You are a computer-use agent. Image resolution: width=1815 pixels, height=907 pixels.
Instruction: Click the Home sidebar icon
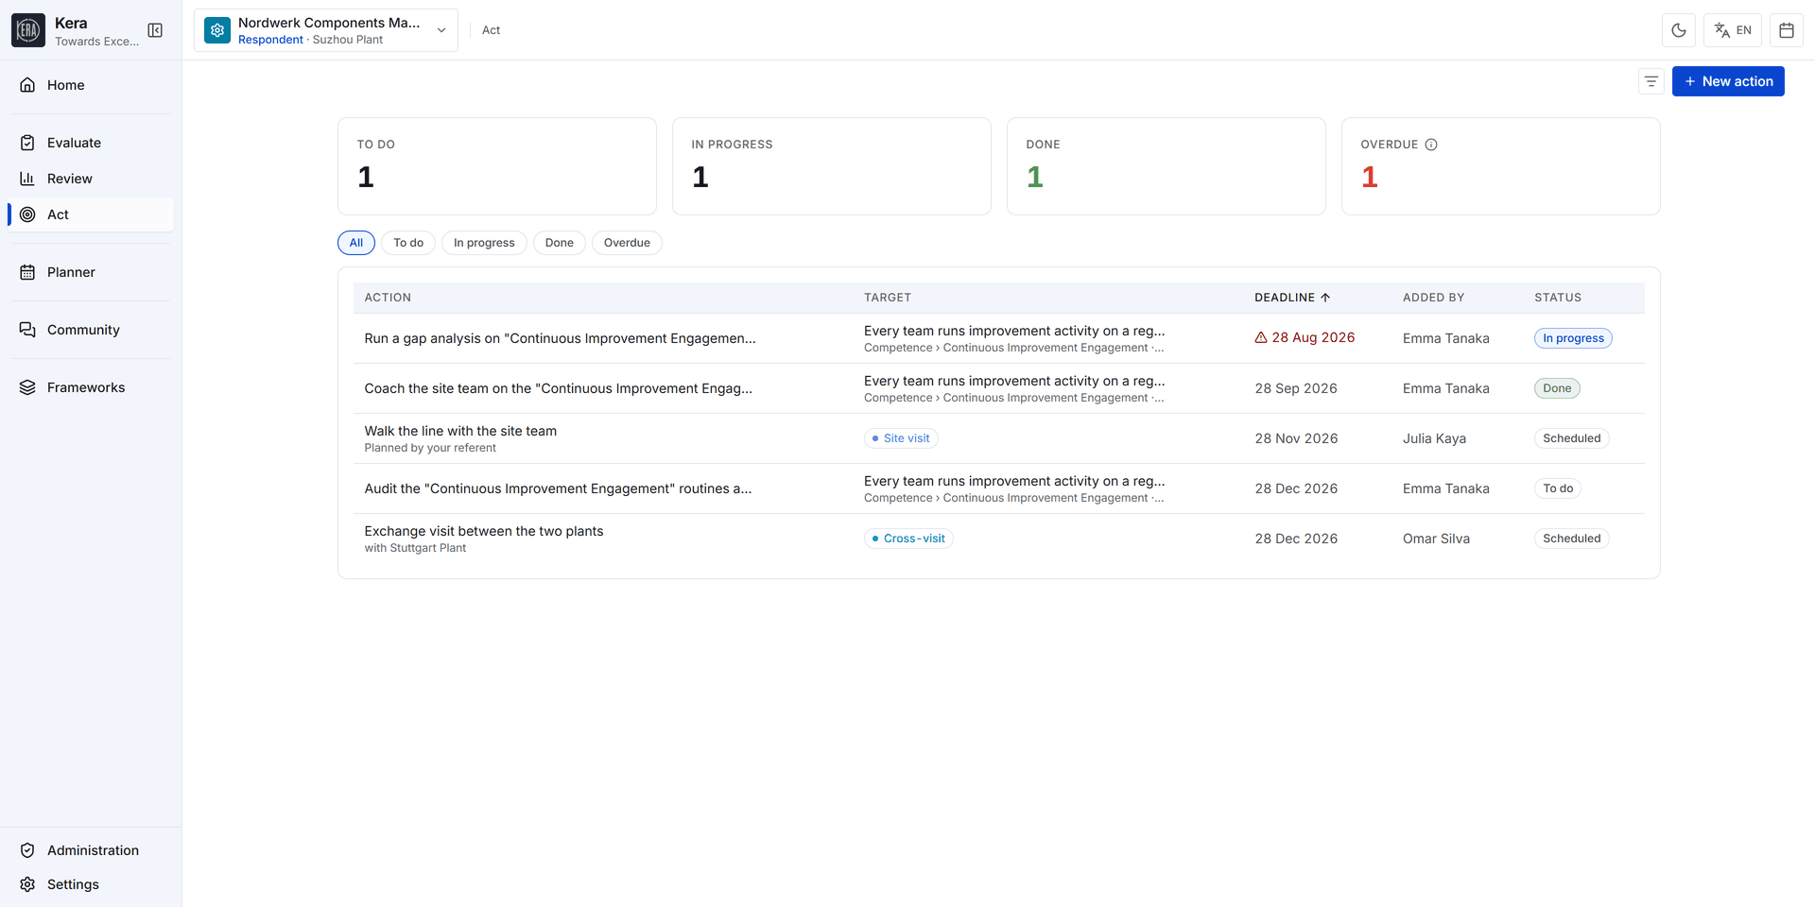pos(27,85)
